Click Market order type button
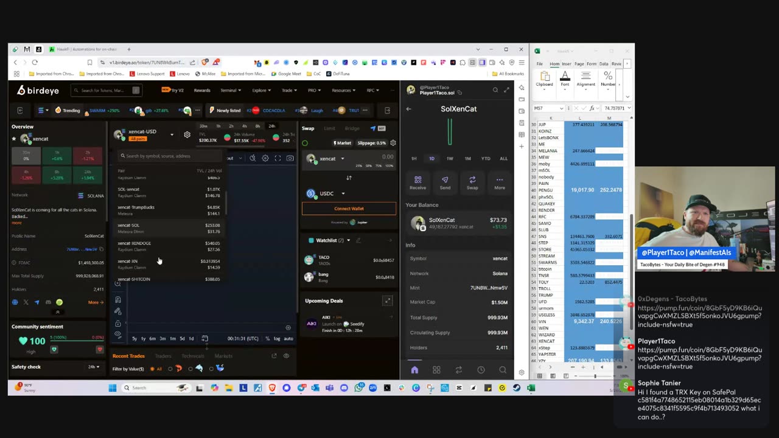The height and width of the screenshot is (438, 779). [x=343, y=143]
